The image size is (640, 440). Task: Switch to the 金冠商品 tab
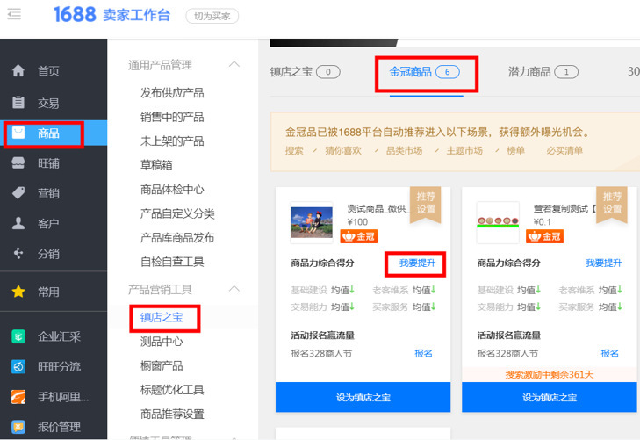(x=425, y=72)
